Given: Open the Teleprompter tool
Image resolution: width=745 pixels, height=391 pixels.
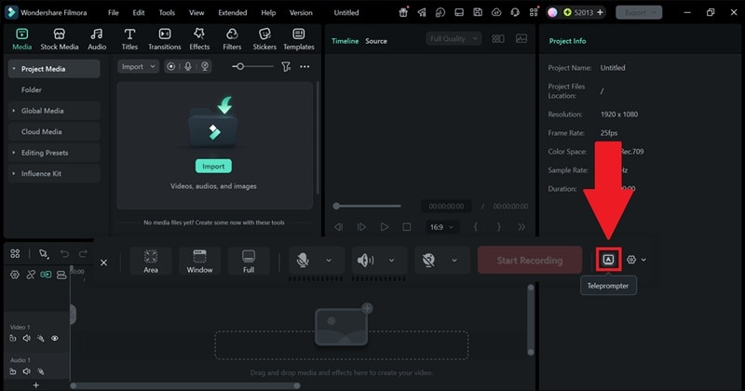Looking at the screenshot, I should pos(608,260).
